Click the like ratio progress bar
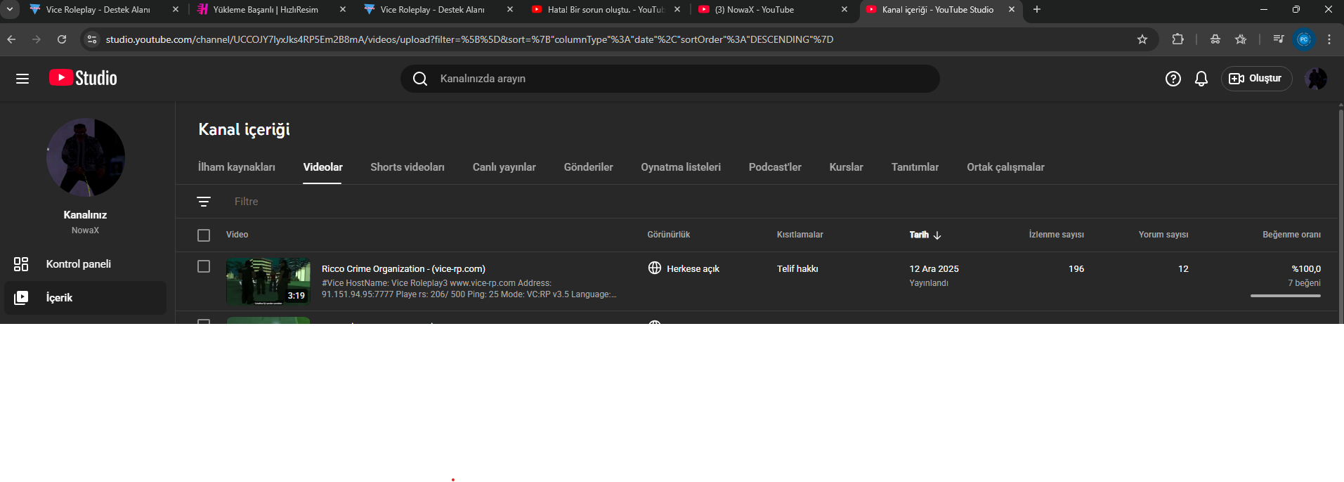Image resolution: width=1344 pixels, height=482 pixels. click(x=1286, y=296)
